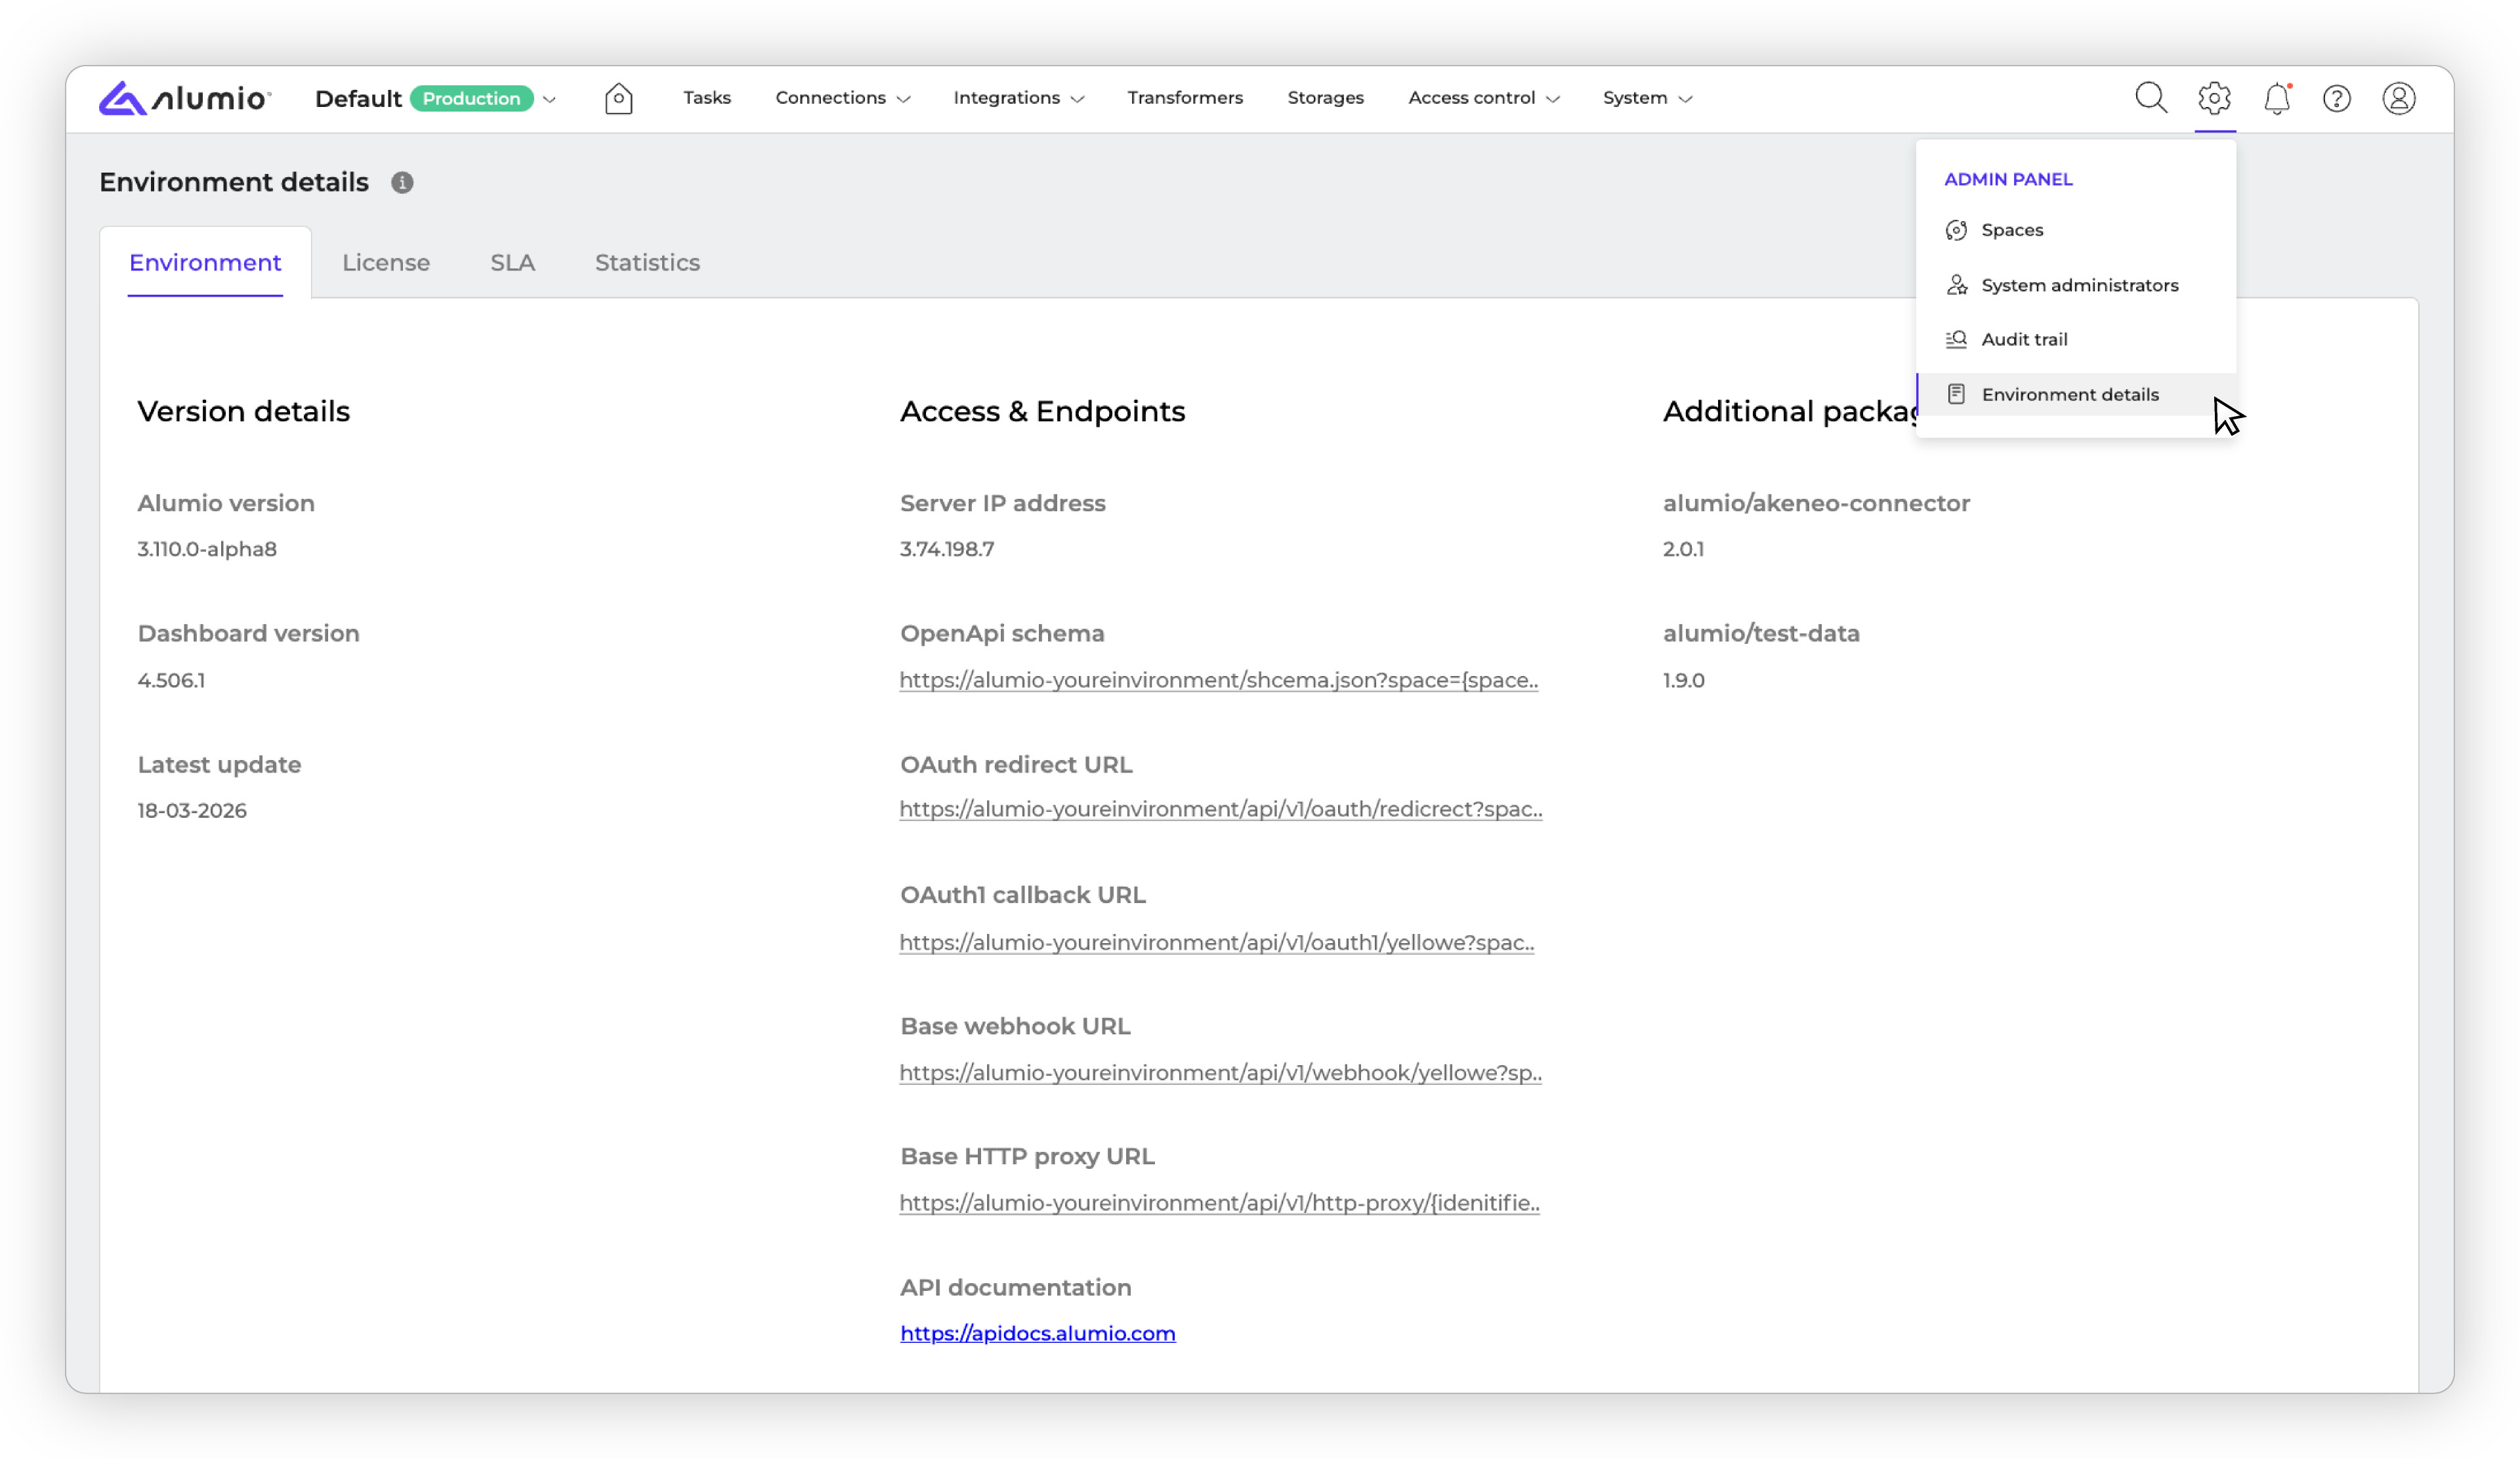The width and height of the screenshot is (2520, 1459).
Task: Switch to the Statistics tab
Action: 647,262
